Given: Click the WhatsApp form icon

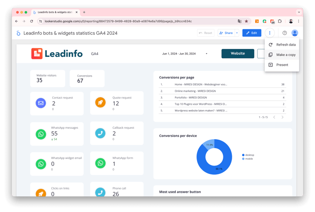Looking at the screenshot, I should [x=100, y=163].
